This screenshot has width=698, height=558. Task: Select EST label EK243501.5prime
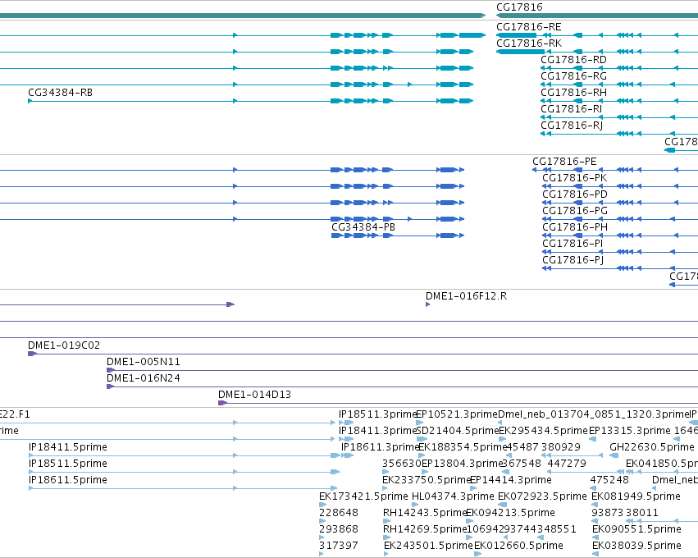click(428, 547)
